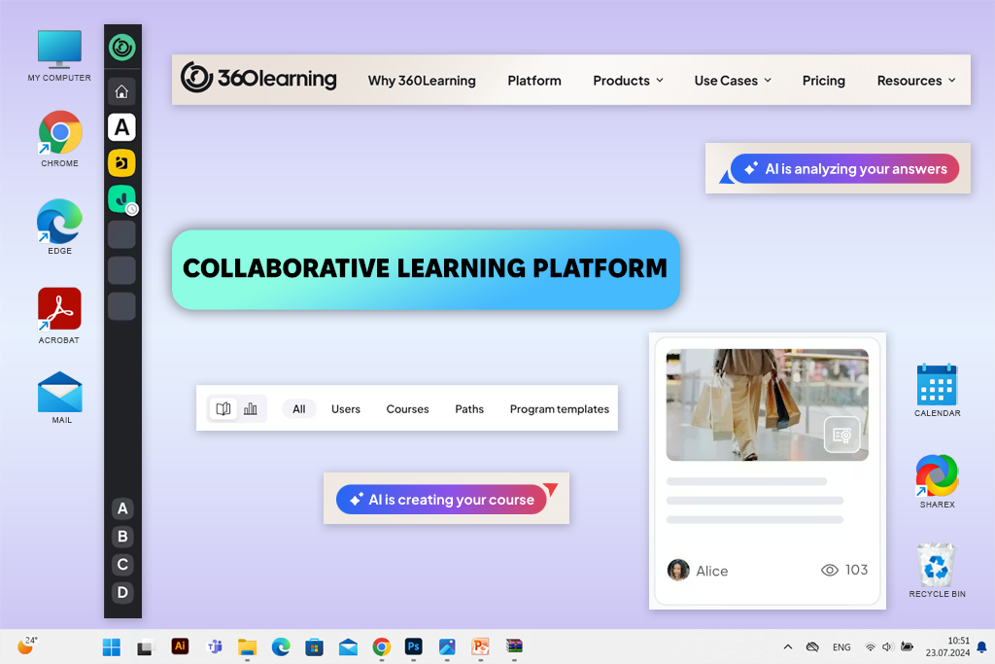Open Edge desktop shortcut

pos(59,227)
